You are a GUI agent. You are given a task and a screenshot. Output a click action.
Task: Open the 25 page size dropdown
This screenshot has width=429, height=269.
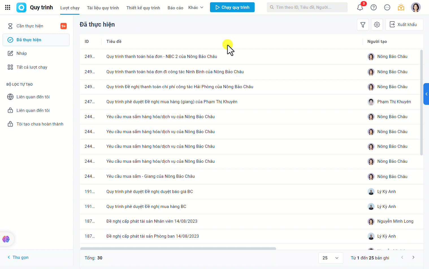click(x=331, y=258)
